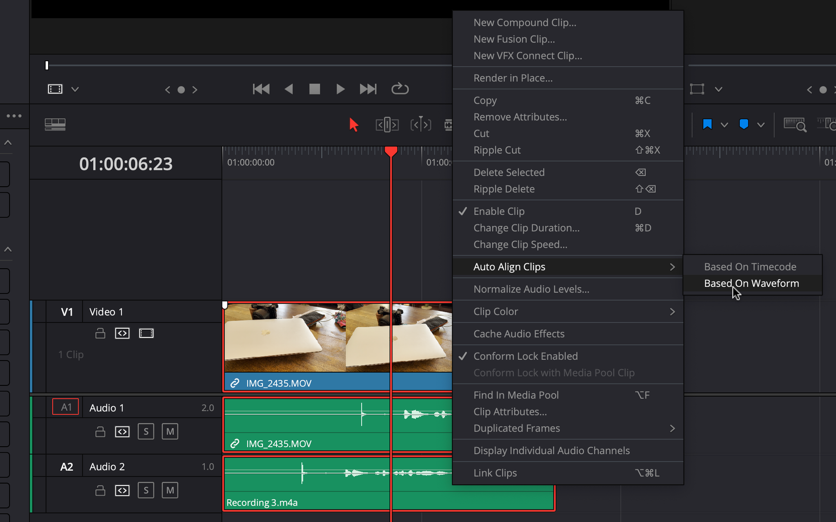The width and height of the screenshot is (836, 522).
Task: Open the flag color dropdown
Action: [x=725, y=124]
